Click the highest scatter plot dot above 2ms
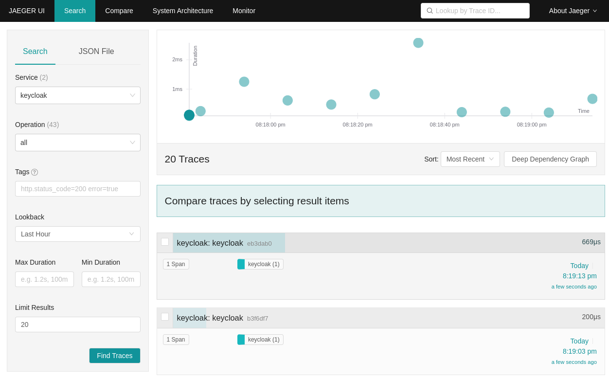609x379 pixels. (x=418, y=43)
